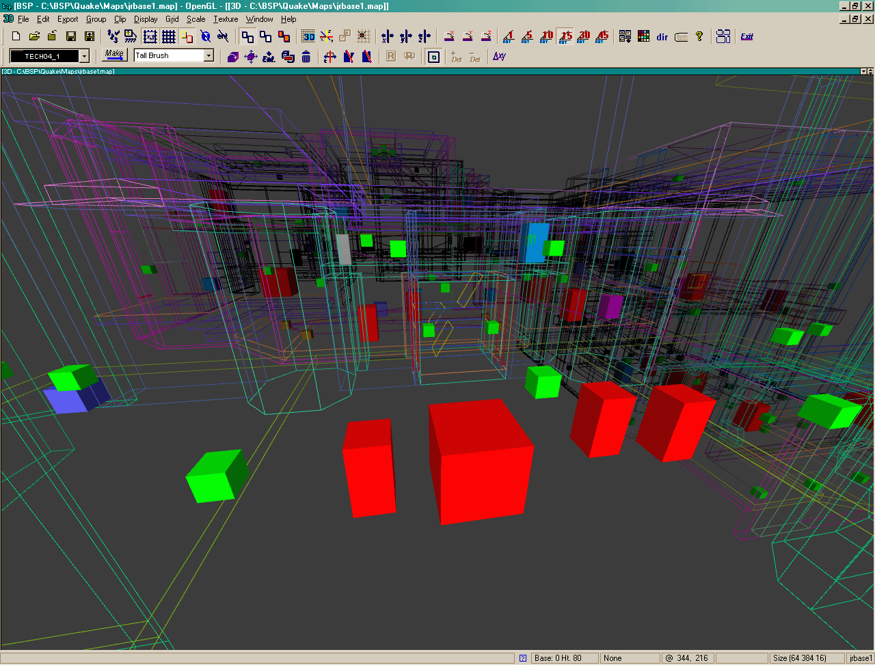The width and height of the screenshot is (875, 665).
Task: Set rotation angle to 45 degrees
Action: (602, 36)
